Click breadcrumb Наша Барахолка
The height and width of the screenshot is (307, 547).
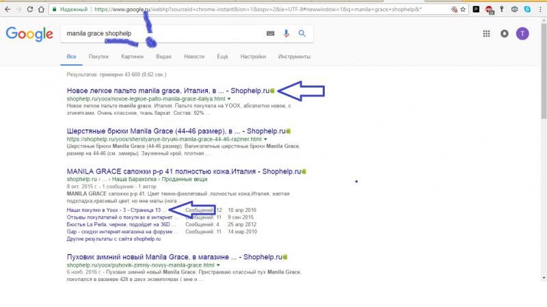[135, 179]
